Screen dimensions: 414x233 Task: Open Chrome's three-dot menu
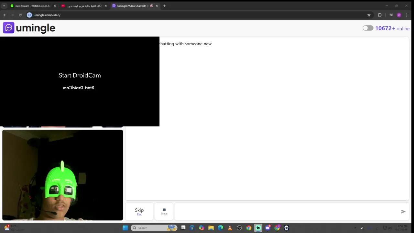coord(407,15)
